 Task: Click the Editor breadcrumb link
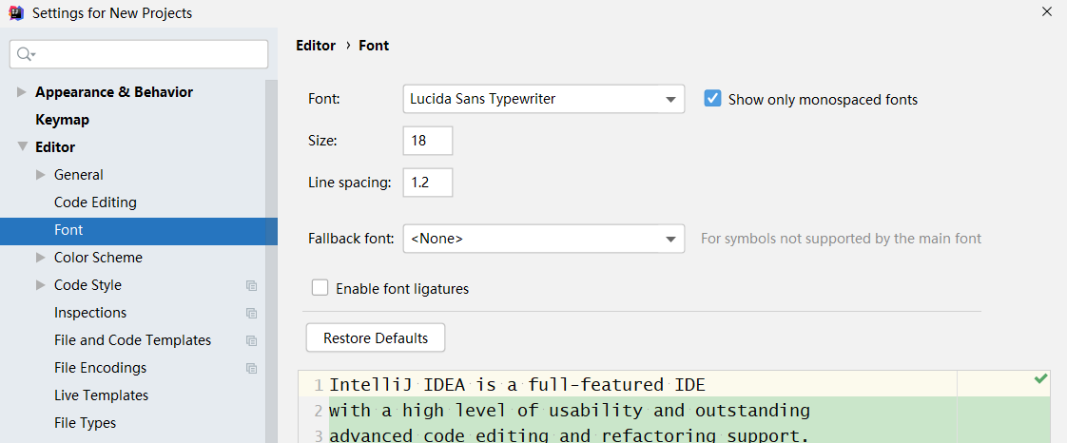[x=316, y=46]
